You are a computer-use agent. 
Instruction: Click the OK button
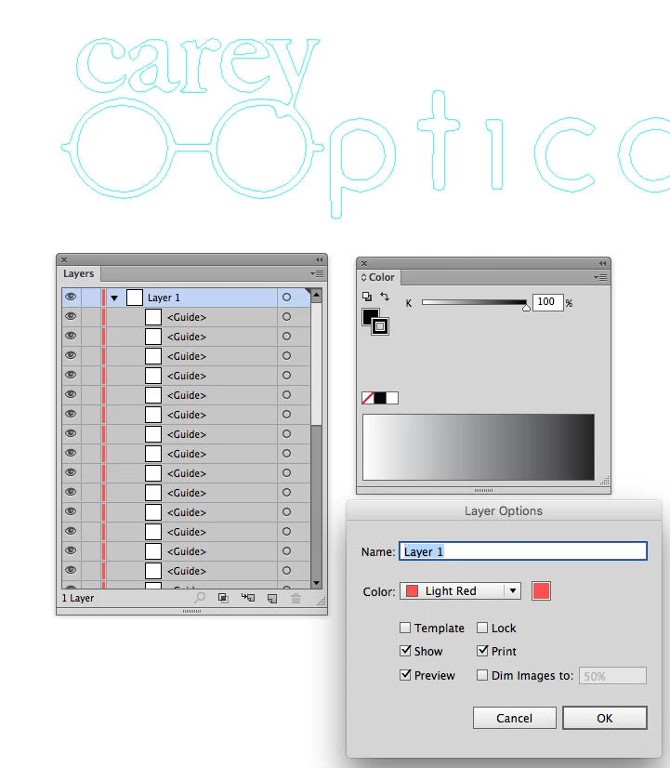[x=604, y=718]
